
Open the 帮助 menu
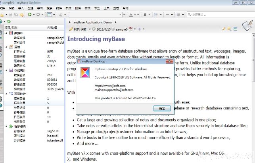pyautogui.click(x=125, y=8)
